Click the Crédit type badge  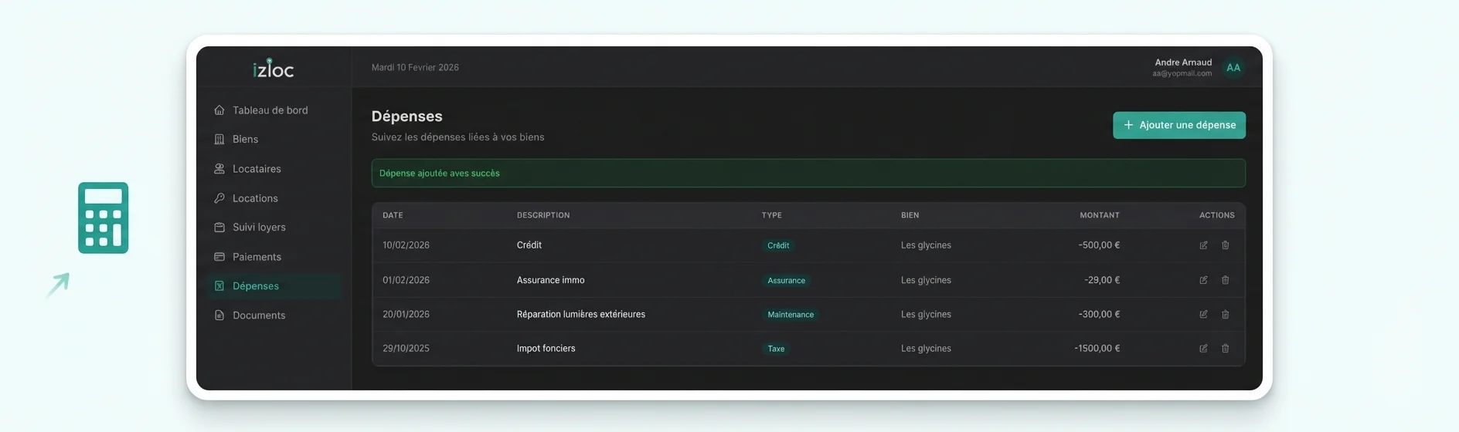point(778,245)
